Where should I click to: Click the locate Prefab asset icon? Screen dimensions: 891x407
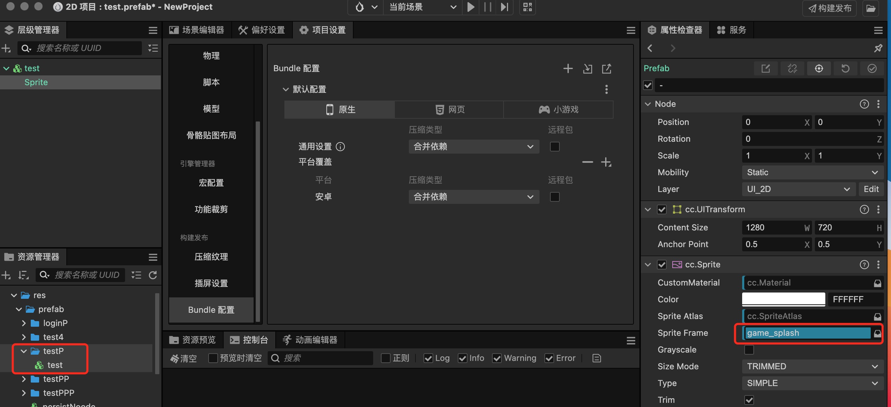point(819,68)
